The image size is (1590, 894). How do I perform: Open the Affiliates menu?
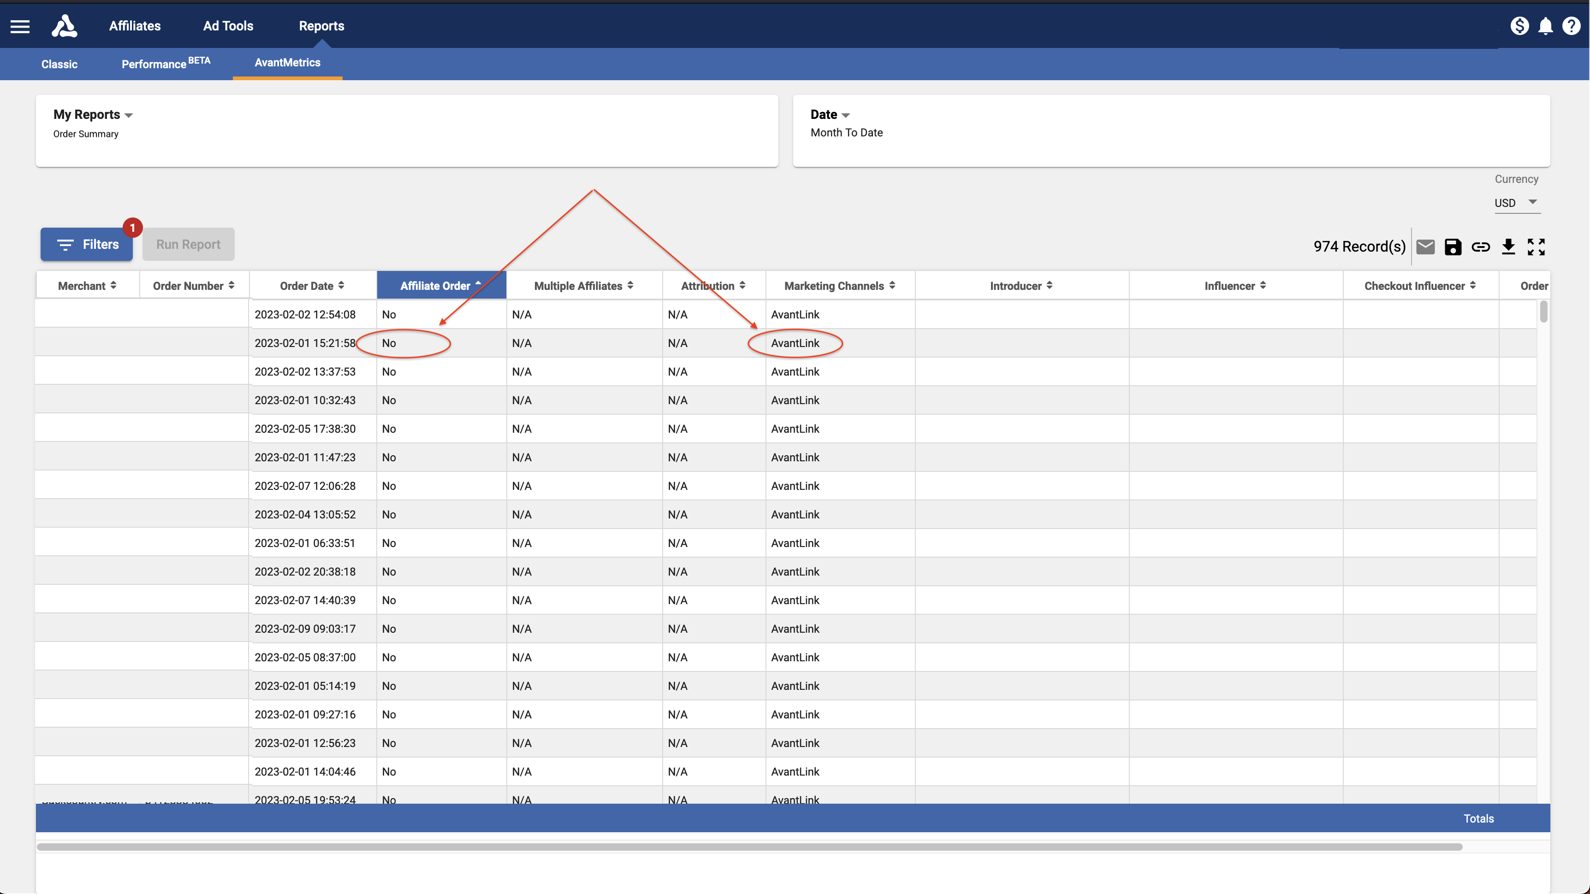click(x=135, y=26)
